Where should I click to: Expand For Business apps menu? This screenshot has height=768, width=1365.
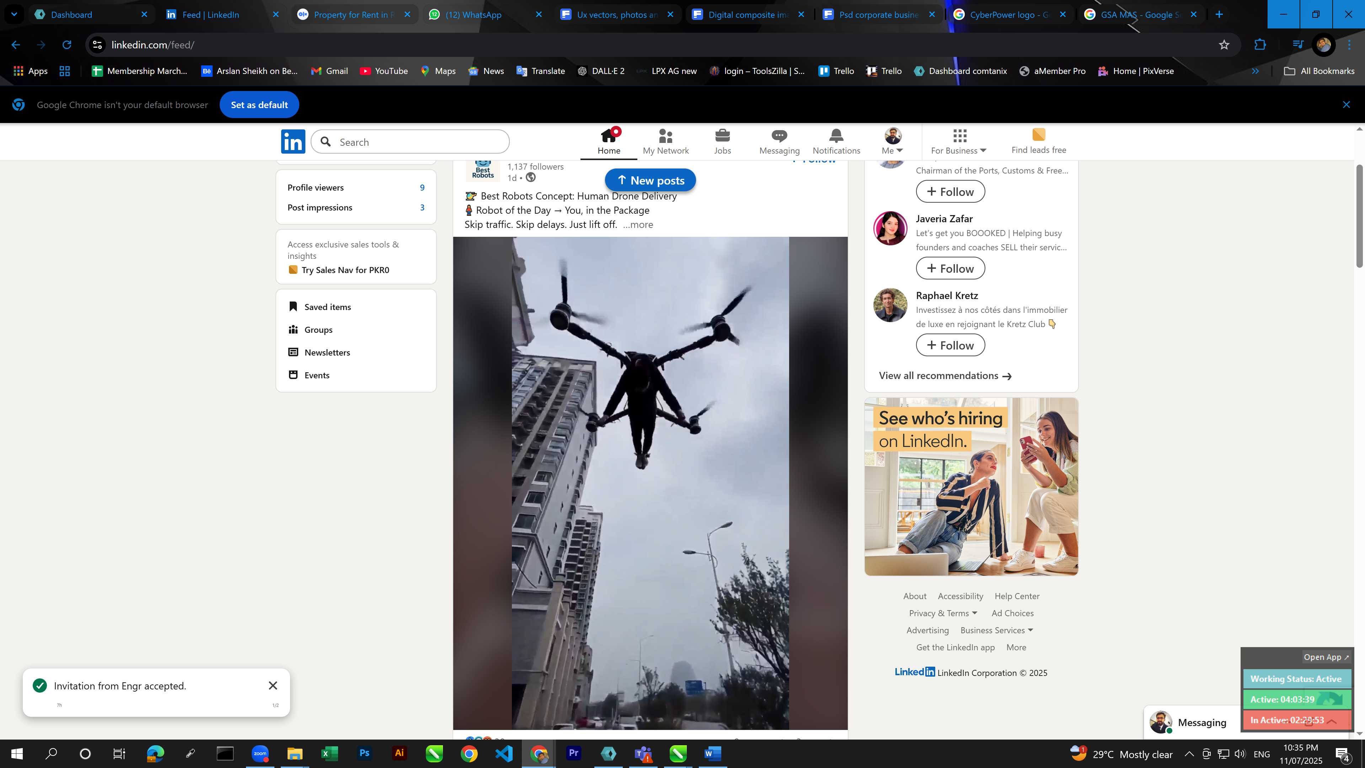[x=959, y=142]
